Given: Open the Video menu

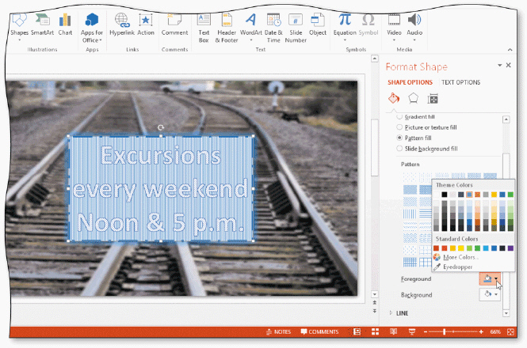Looking at the screenshot, I should (394, 27).
